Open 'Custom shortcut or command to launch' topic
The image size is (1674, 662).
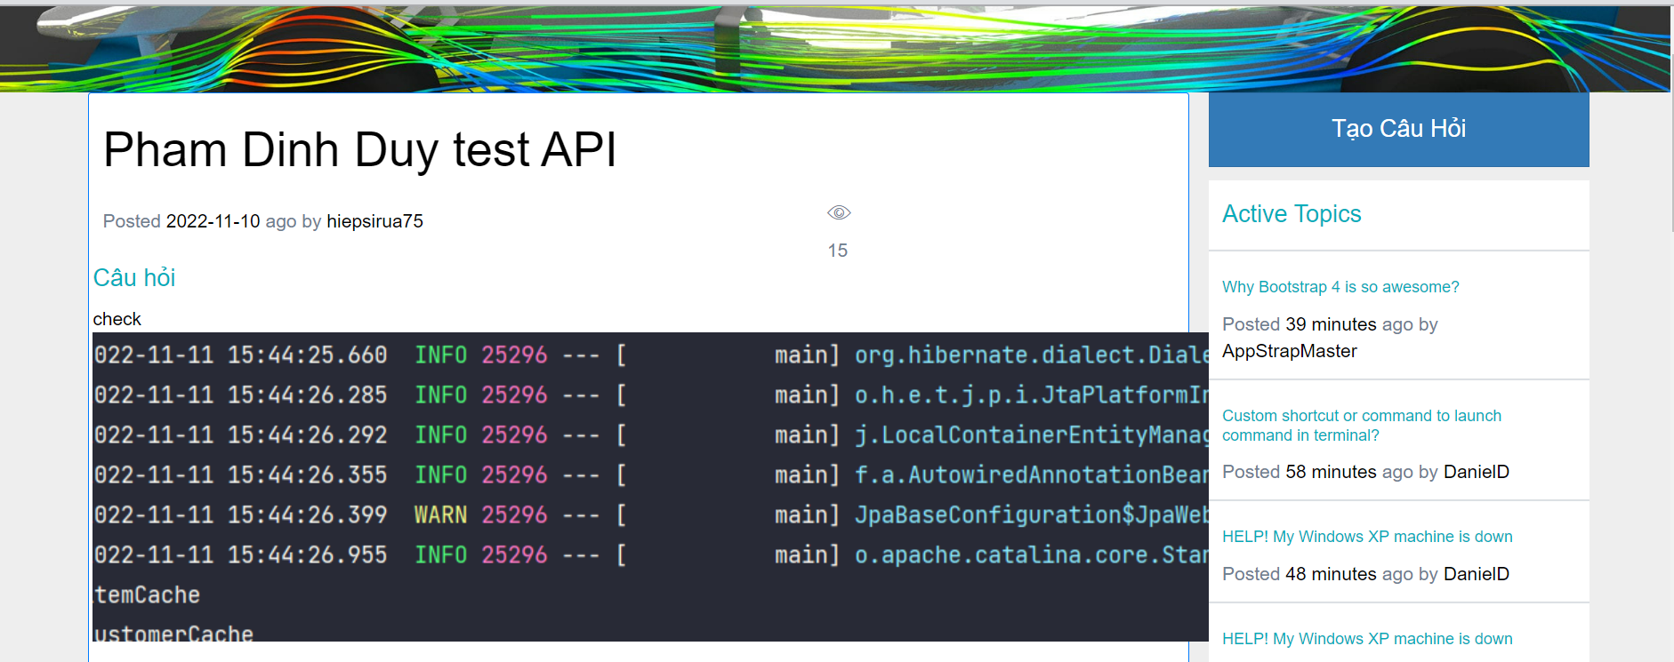(x=1361, y=426)
